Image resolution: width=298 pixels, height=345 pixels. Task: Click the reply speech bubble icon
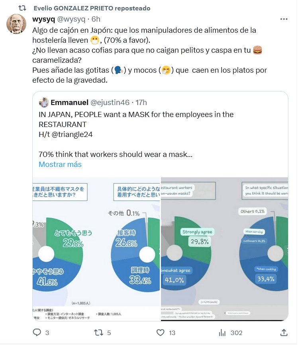[37, 333]
